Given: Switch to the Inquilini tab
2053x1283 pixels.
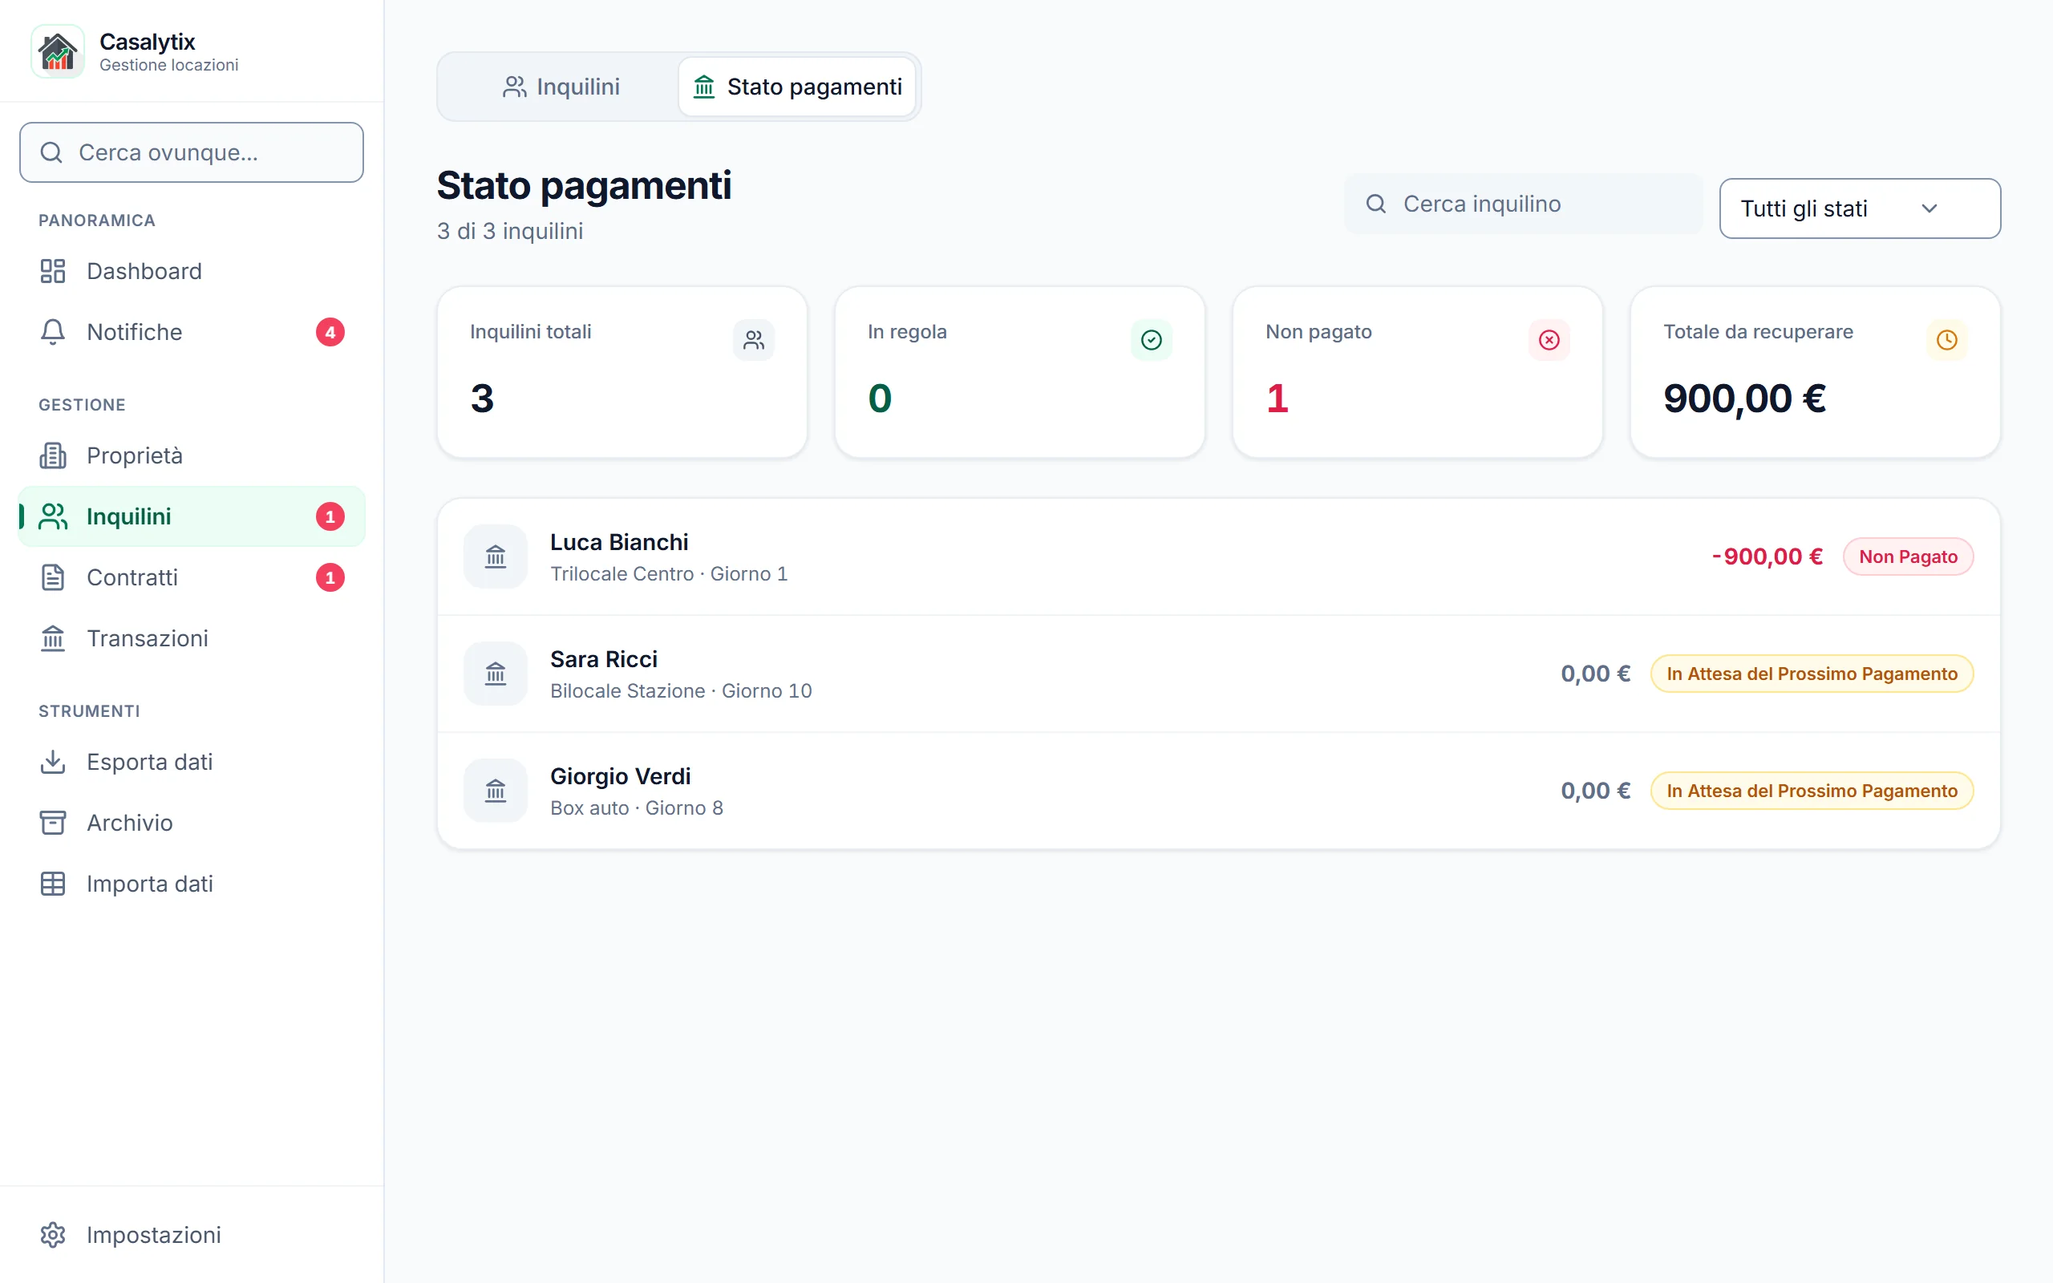Looking at the screenshot, I should coord(560,87).
